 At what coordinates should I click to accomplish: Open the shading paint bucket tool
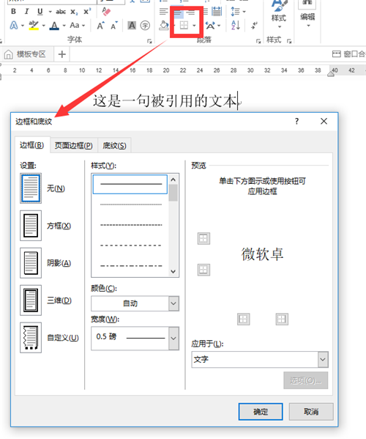tap(164, 26)
